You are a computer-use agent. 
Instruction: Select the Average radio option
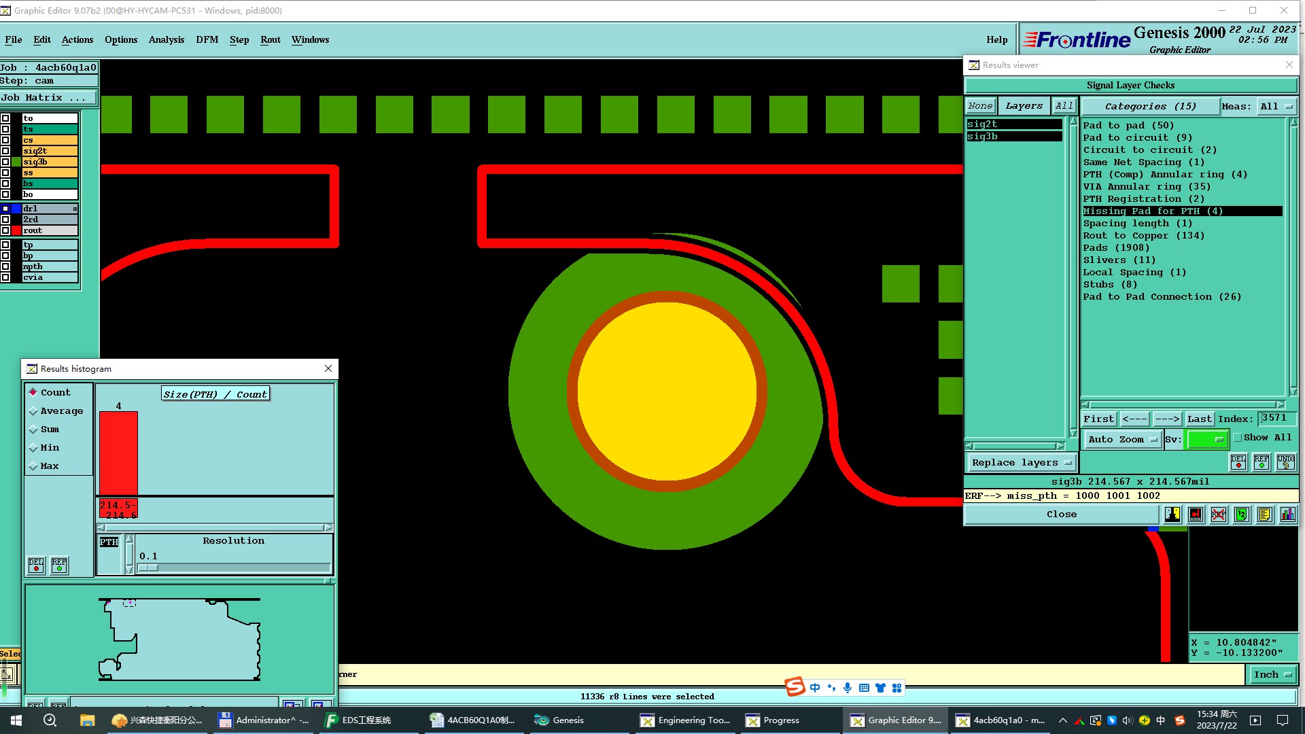tap(33, 411)
